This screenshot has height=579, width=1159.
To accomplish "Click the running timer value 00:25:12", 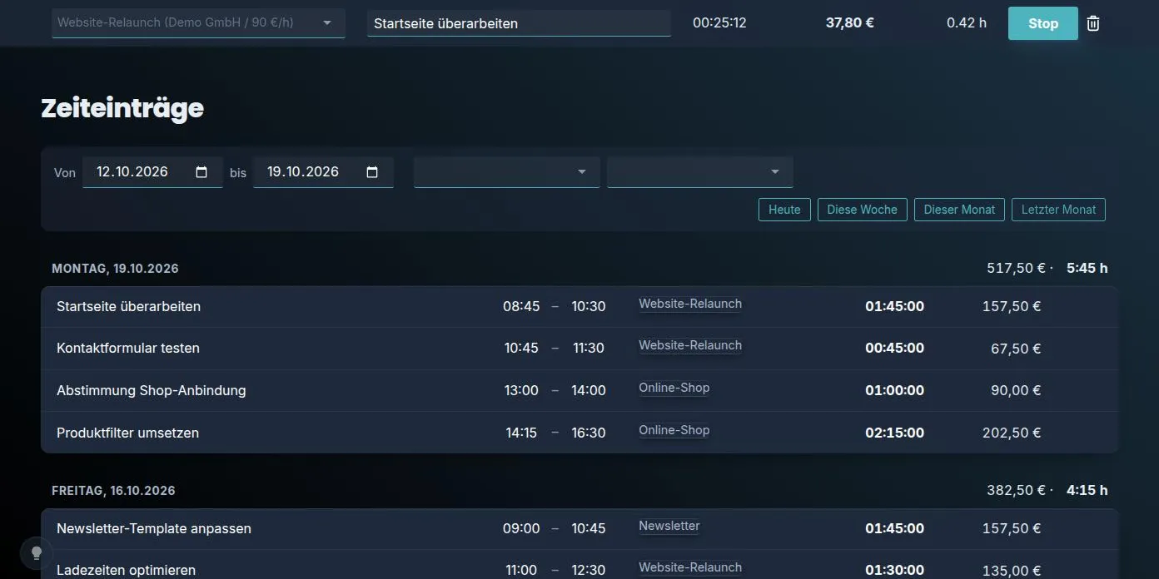I will tap(719, 23).
